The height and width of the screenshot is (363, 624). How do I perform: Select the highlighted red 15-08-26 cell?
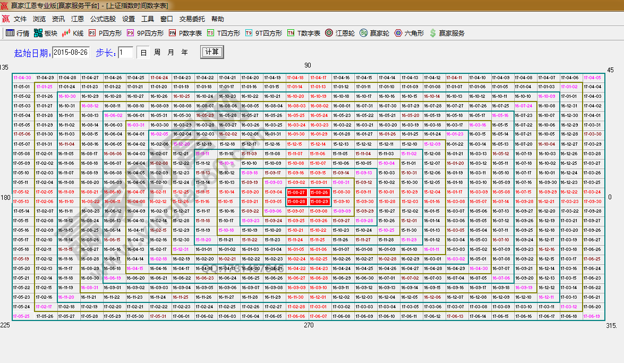pyautogui.click(x=320, y=192)
